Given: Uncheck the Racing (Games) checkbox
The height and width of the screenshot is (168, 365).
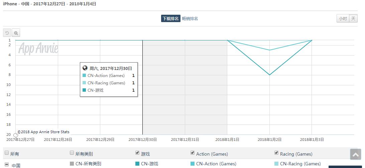Looking at the screenshot, I should pyautogui.click(x=276, y=153).
